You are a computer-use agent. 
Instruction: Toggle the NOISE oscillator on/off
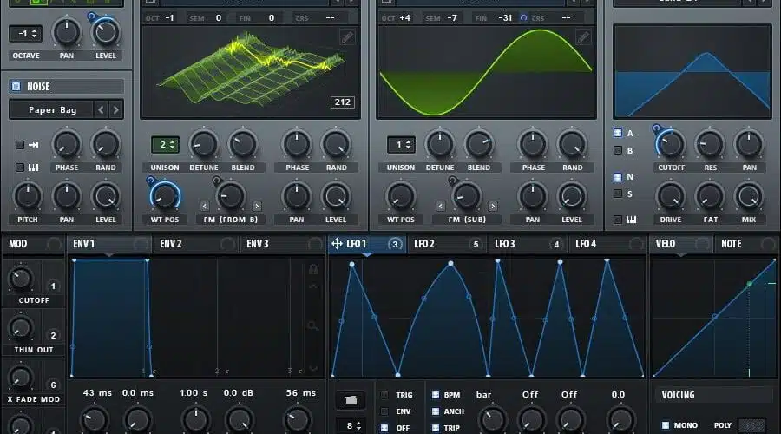click(x=16, y=86)
